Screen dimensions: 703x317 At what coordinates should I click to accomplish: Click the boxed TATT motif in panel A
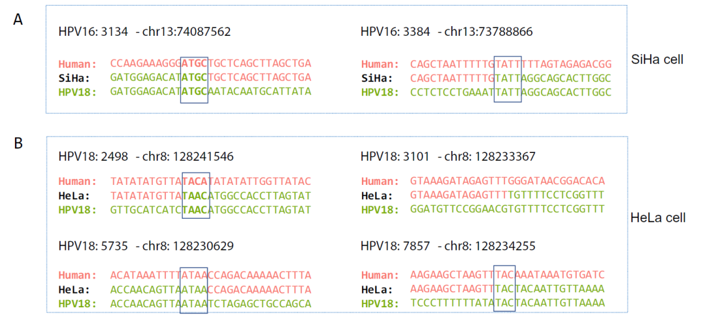(x=507, y=79)
